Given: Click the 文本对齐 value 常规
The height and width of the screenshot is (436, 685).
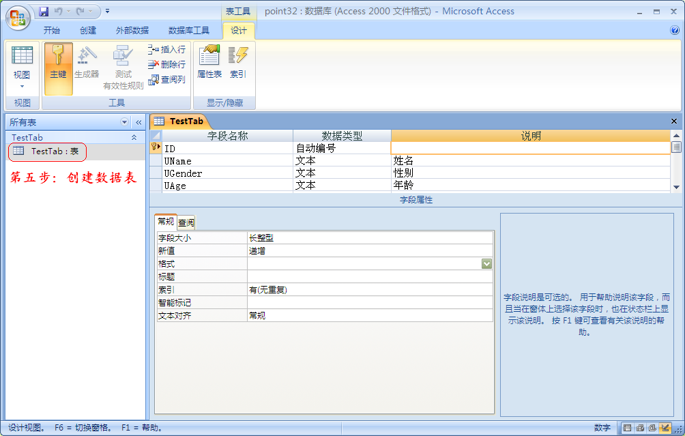Looking at the screenshot, I should pos(370,315).
